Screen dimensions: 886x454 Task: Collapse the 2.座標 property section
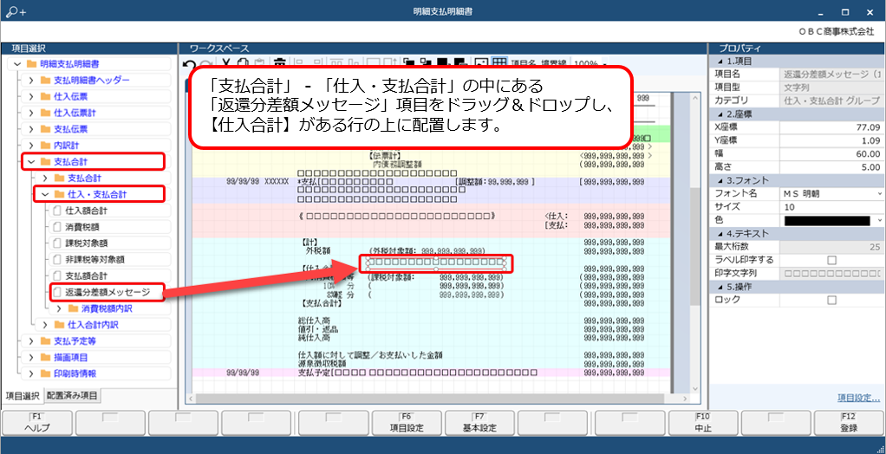point(719,114)
